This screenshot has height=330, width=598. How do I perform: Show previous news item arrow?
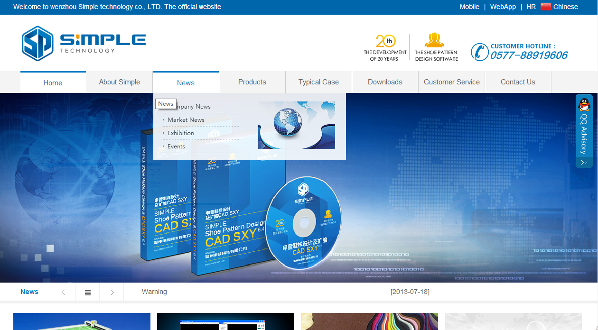[63, 292]
